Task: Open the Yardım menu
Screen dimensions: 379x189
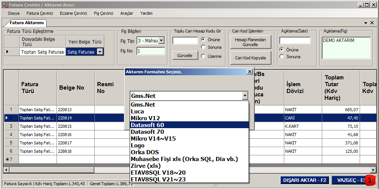Action: click(146, 13)
